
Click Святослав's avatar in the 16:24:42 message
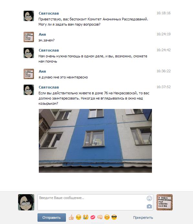(x=29, y=53)
